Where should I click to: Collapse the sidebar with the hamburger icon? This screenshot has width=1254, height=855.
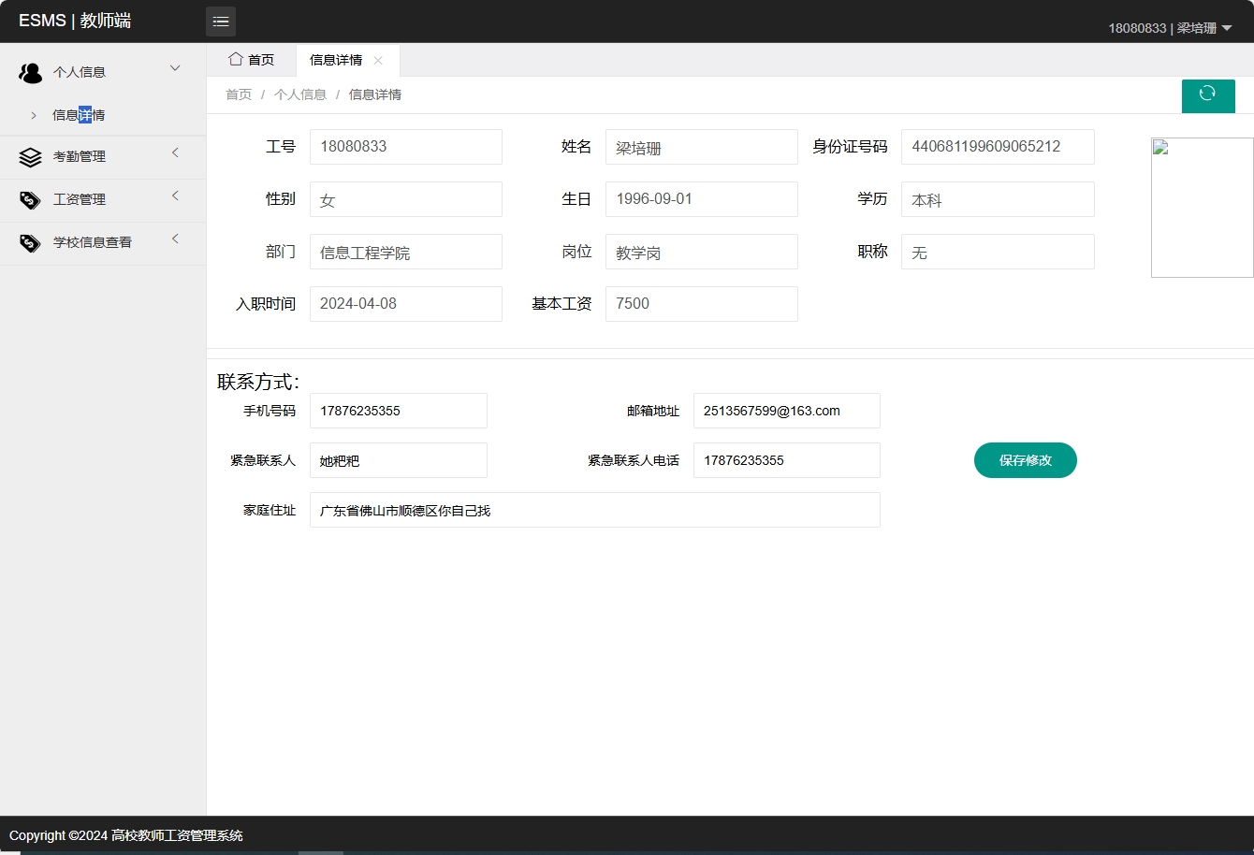point(221,21)
